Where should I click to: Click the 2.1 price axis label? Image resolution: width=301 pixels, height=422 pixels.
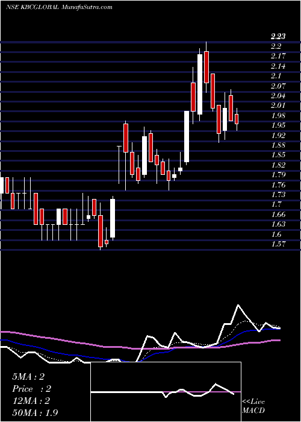tap(276, 76)
